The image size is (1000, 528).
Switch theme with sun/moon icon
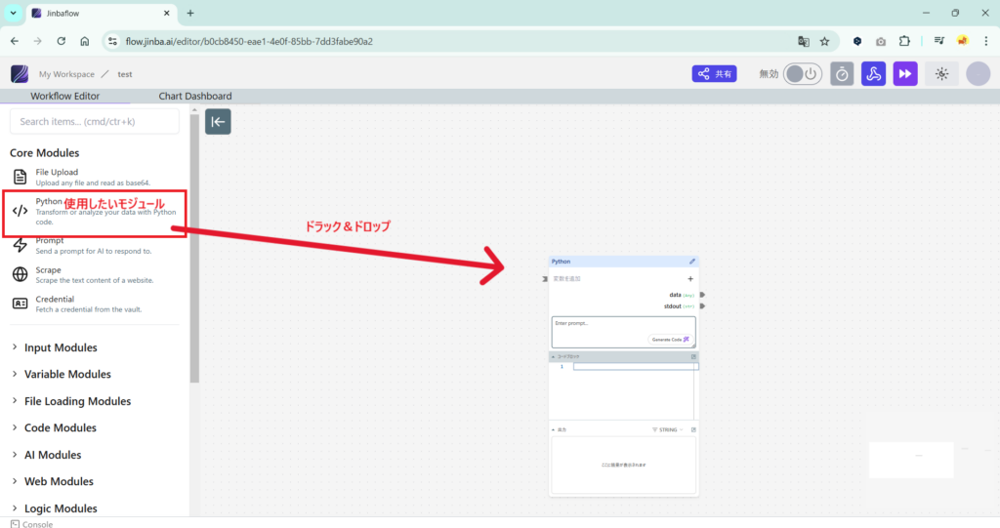[x=941, y=74]
